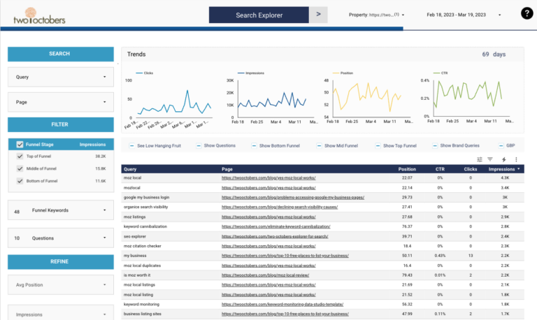The image size is (537, 320).
Task: Select the 'seo explorer' query cell
Action: coord(134,236)
